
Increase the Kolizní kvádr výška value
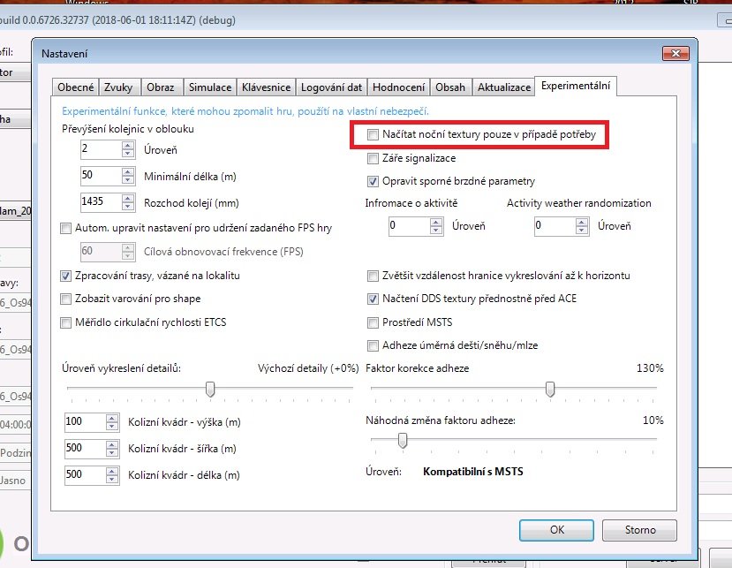coord(110,417)
